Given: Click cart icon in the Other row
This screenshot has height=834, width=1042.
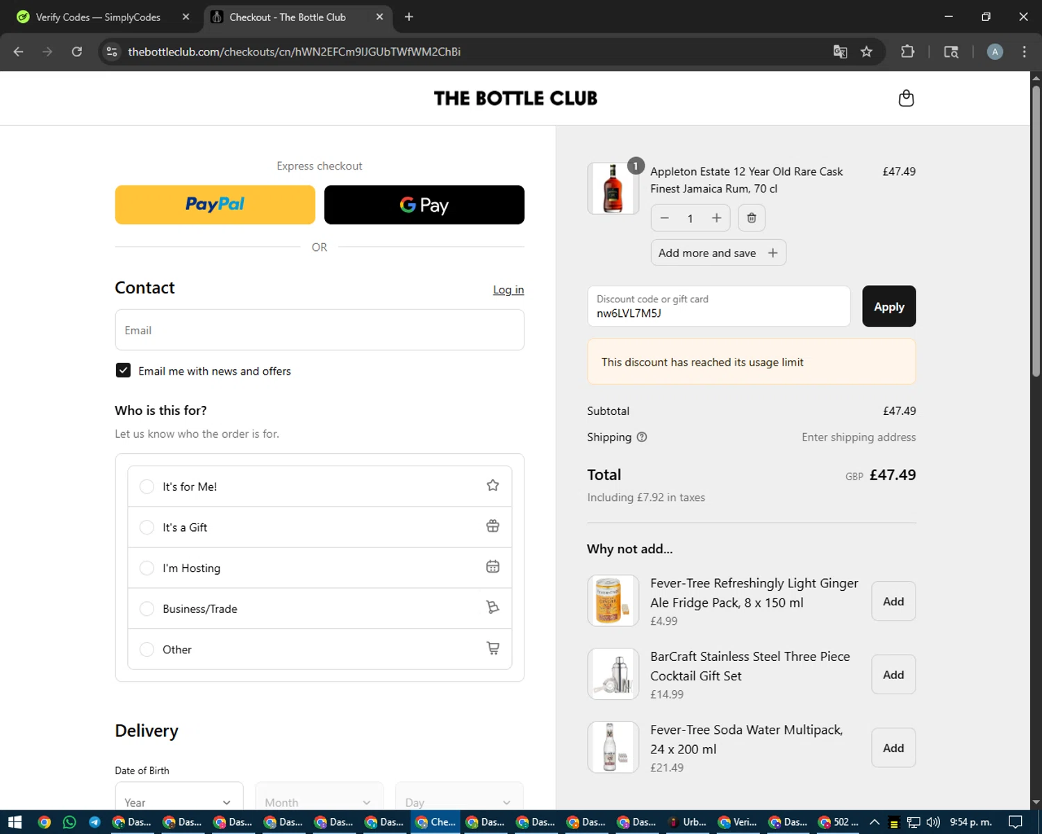Looking at the screenshot, I should (x=493, y=648).
